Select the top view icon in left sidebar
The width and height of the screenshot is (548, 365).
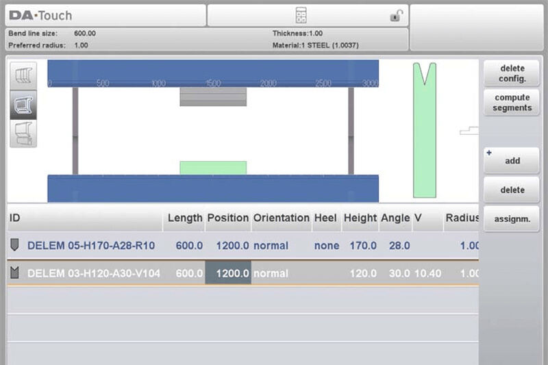(x=23, y=75)
